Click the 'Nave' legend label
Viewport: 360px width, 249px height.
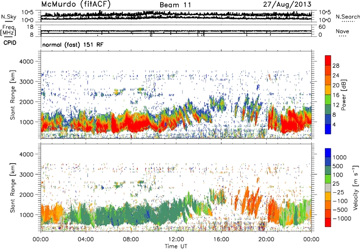coord(342,31)
